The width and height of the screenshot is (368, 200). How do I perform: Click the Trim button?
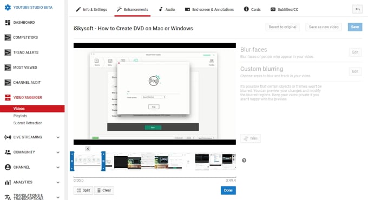point(251,138)
